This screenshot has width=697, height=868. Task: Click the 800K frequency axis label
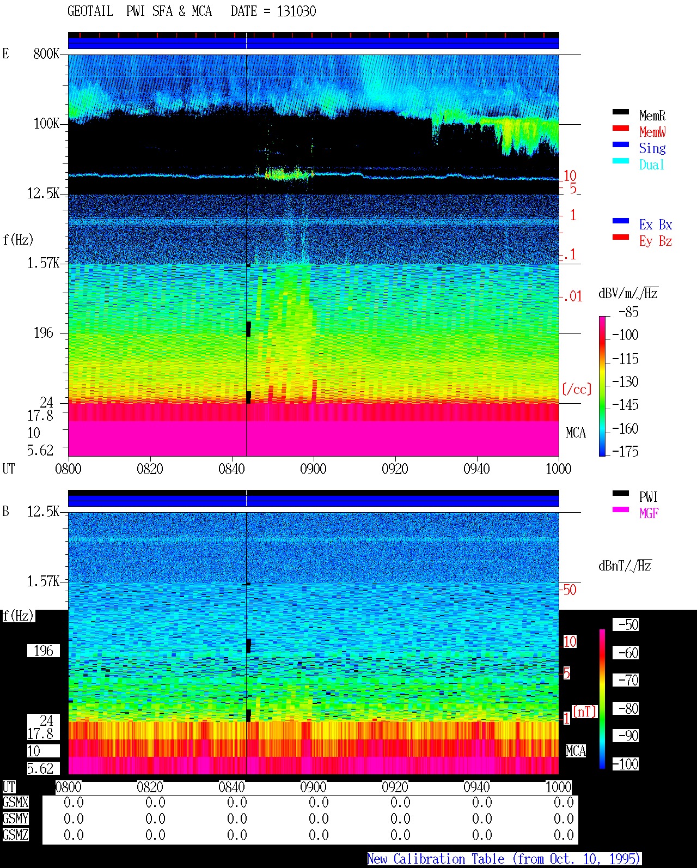pos(46,54)
